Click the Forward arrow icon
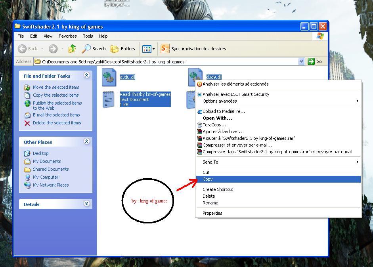This screenshot has width=373, height=267. point(53,49)
